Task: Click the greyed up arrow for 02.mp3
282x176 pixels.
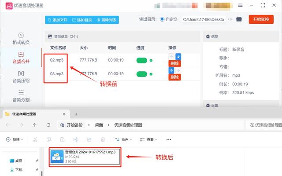Action: point(171,57)
